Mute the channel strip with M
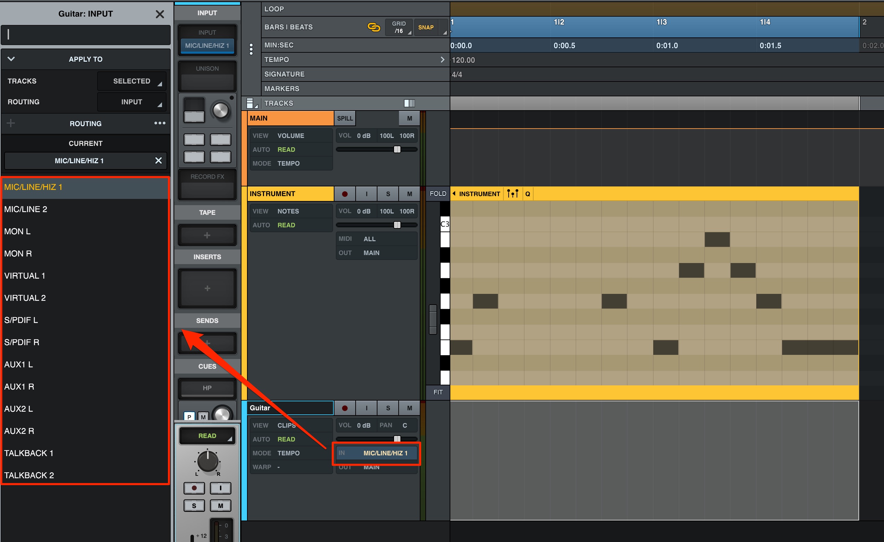The width and height of the screenshot is (884, 542). click(x=220, y=505)
